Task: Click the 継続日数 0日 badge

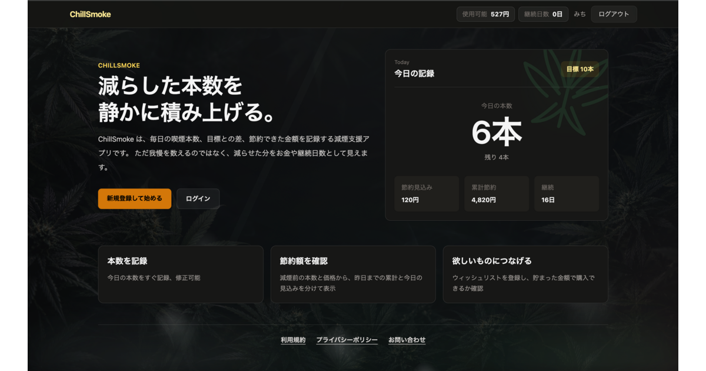Action: [x=543, y=14]
